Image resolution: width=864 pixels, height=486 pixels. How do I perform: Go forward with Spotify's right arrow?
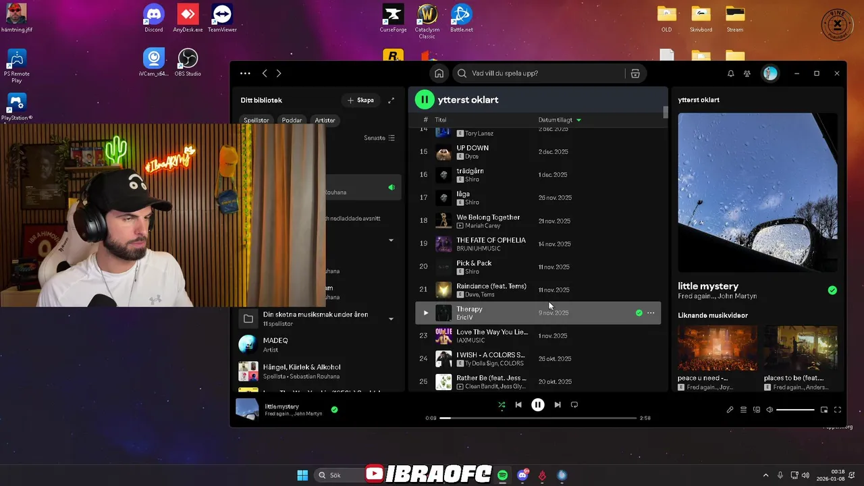(279, 73)
